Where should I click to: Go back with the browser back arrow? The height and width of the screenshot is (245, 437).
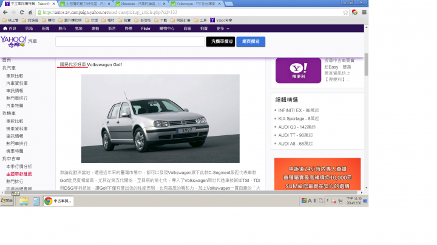point(5,12)
